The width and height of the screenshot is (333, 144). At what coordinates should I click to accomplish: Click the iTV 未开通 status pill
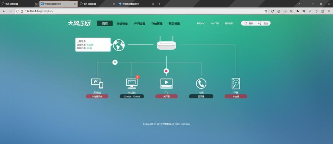pyautogui.click(x=166, y=96)
